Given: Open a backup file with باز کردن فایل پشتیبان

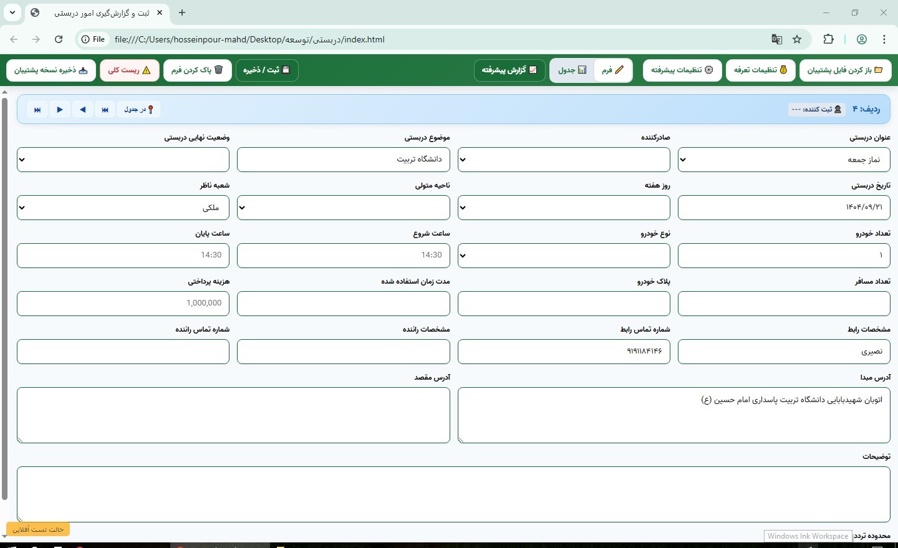Looking at the screenshot, I should (x=846, y=70).
